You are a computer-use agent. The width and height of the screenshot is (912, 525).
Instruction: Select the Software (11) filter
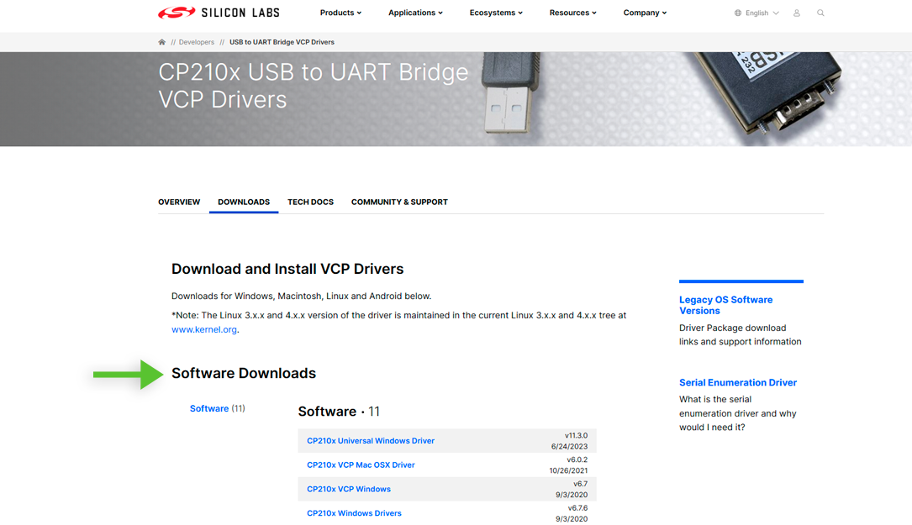click(x=218, y=408)
